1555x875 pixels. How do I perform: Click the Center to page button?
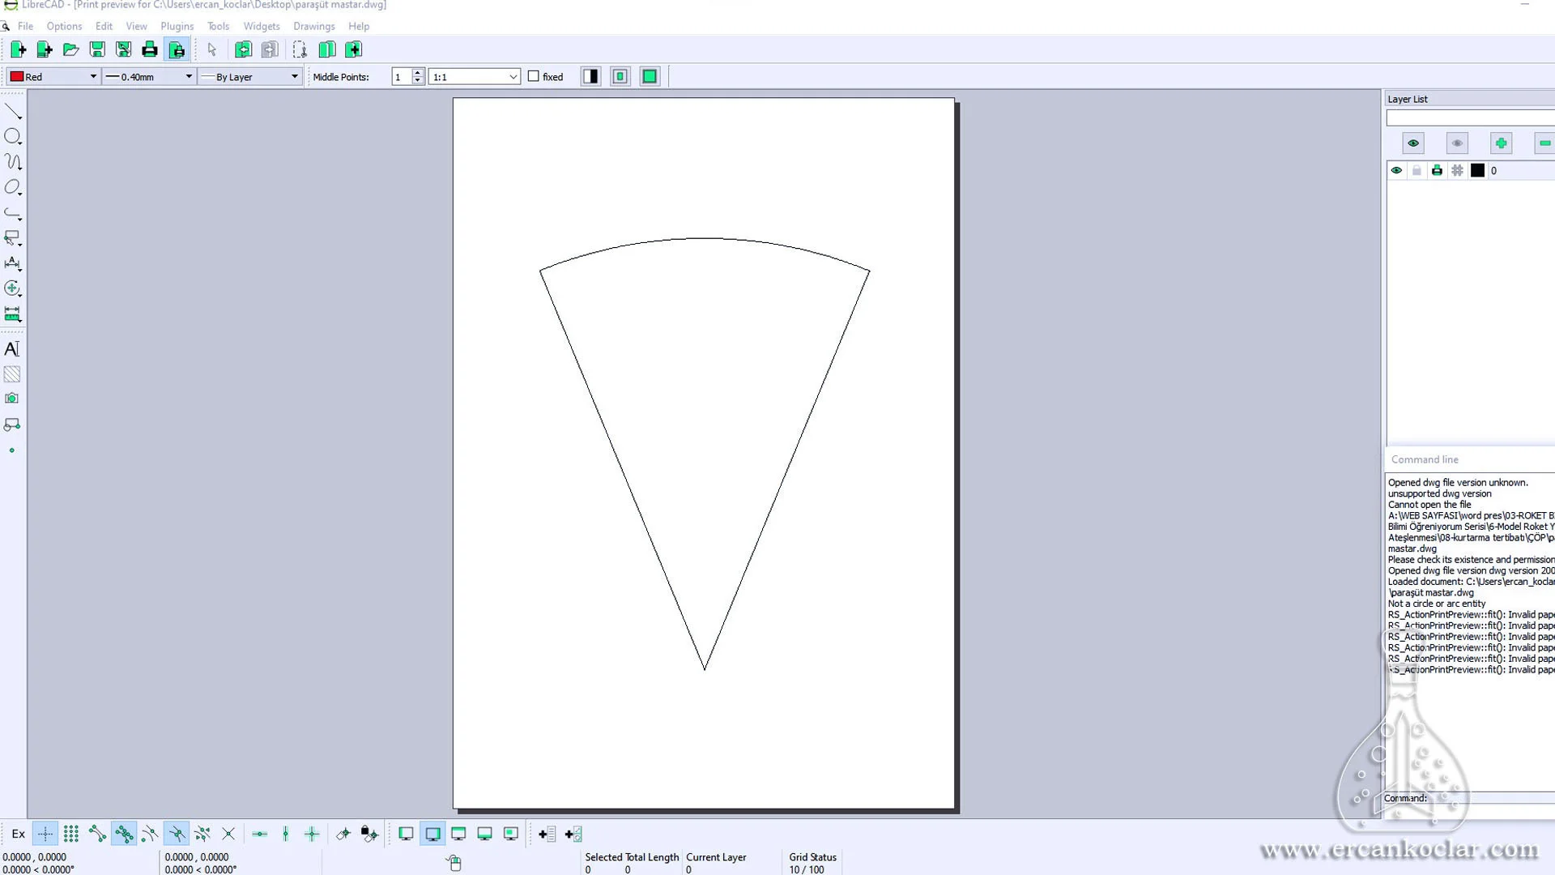click(620, 76)
